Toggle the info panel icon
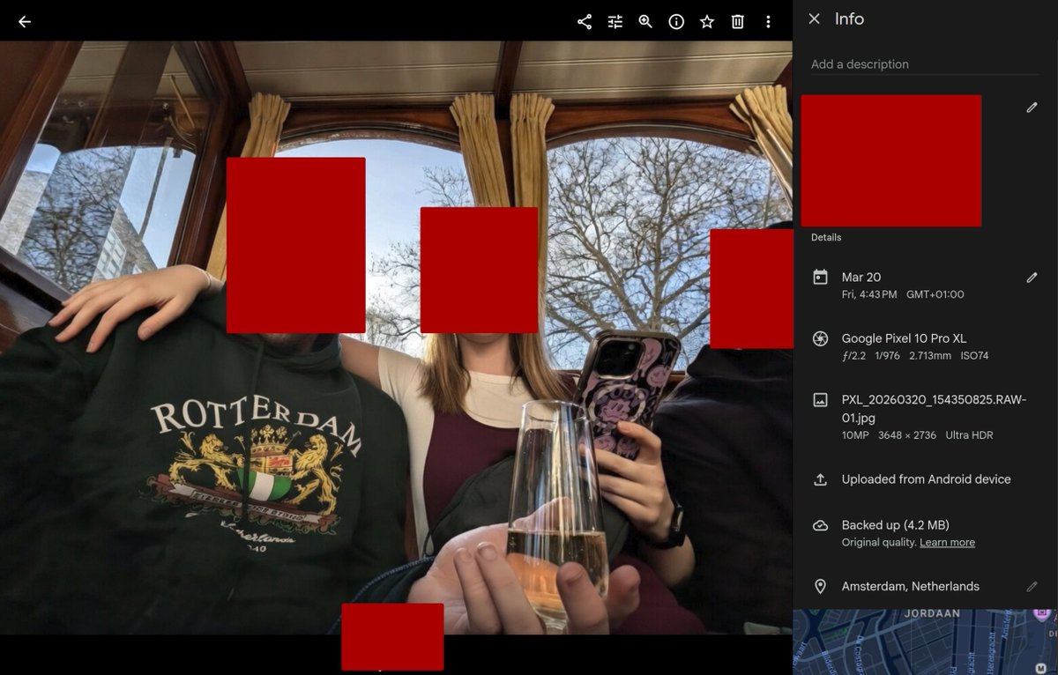1058x675 pixels. (676, 22)
